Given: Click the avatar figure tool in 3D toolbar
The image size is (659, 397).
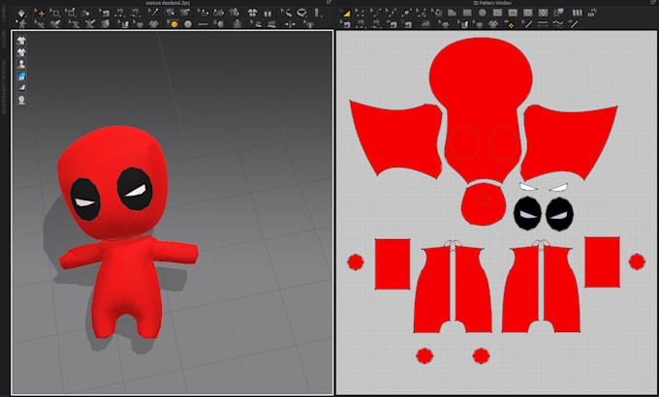Looking at the screenshot, I should [x=21, y=24].
